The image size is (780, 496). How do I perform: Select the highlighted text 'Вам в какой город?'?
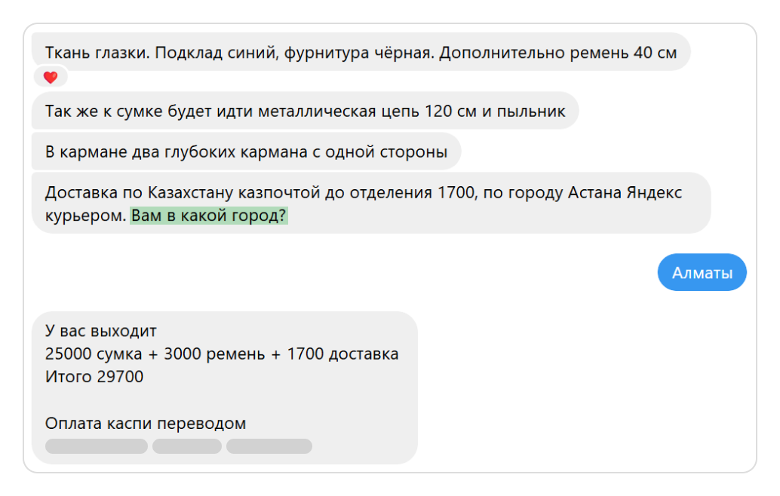208,216
